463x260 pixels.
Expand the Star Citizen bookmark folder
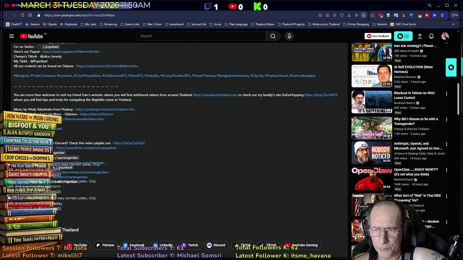tap(152, 24)
